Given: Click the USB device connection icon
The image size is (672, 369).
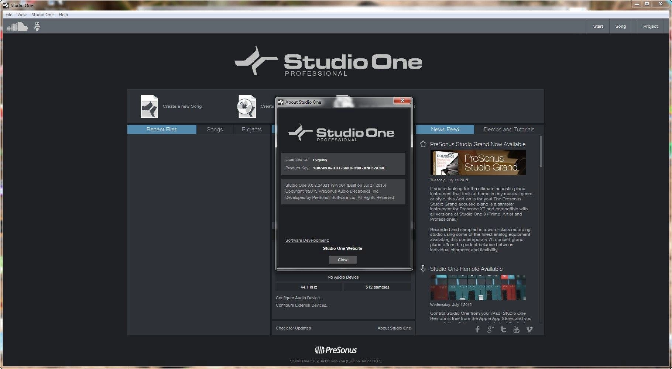Looking at the screenshot, I should click(37, 27).
